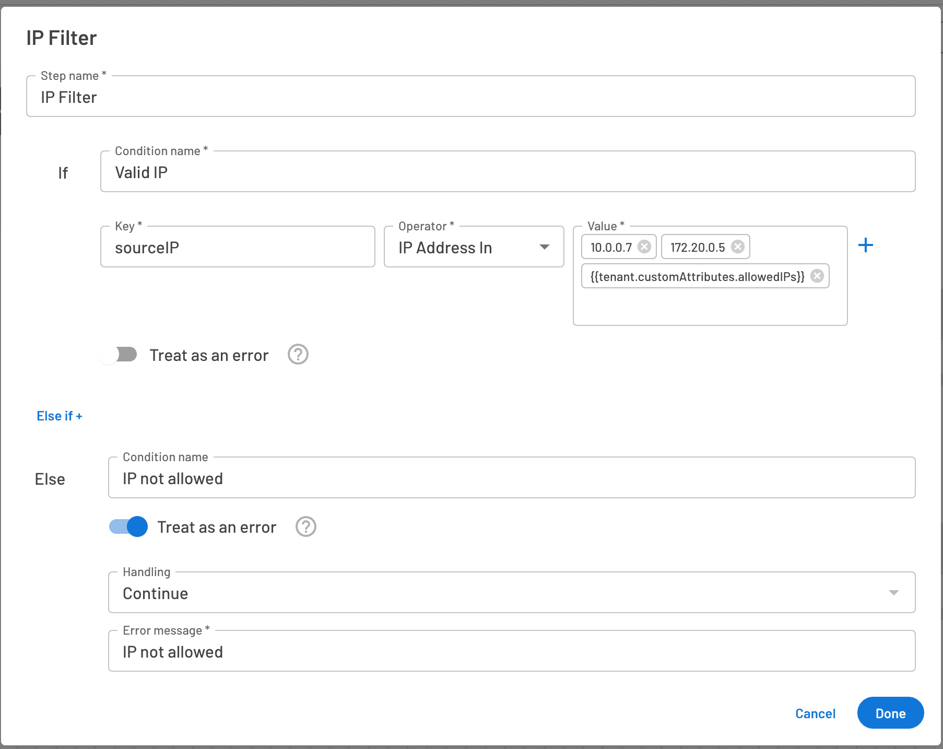Click the sourceIP key field
The width and height of the screenshot is (943, 749).
pos(238,247)
